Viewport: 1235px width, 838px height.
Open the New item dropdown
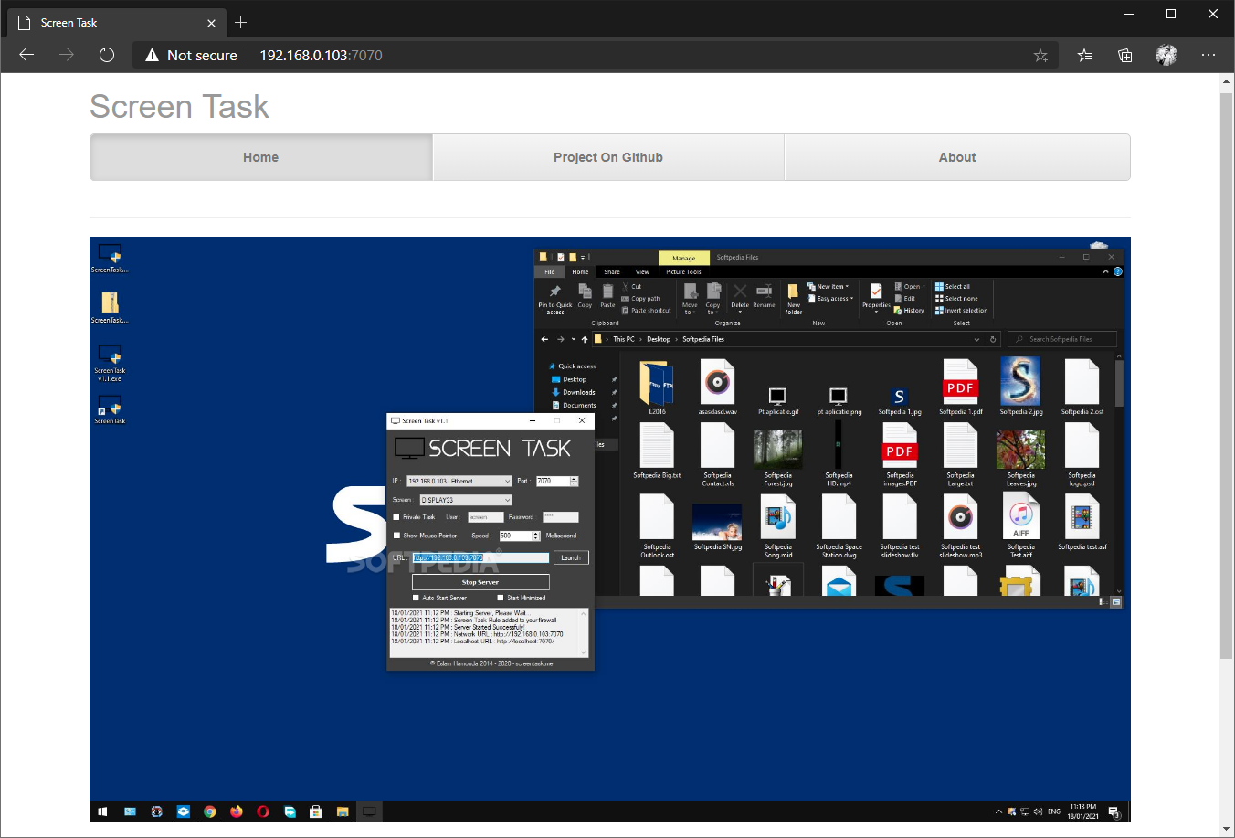point(829,287)
